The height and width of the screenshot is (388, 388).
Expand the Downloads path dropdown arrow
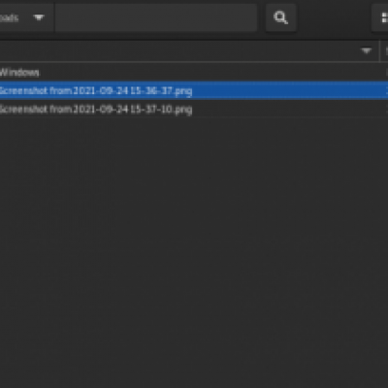pyautogui.click(x=39, y=17)
